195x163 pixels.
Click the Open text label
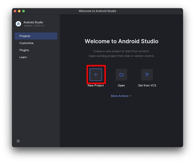tap(121, 85)
